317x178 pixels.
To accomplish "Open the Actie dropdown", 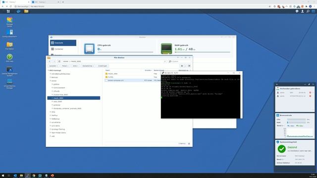I will pos(75,66).
